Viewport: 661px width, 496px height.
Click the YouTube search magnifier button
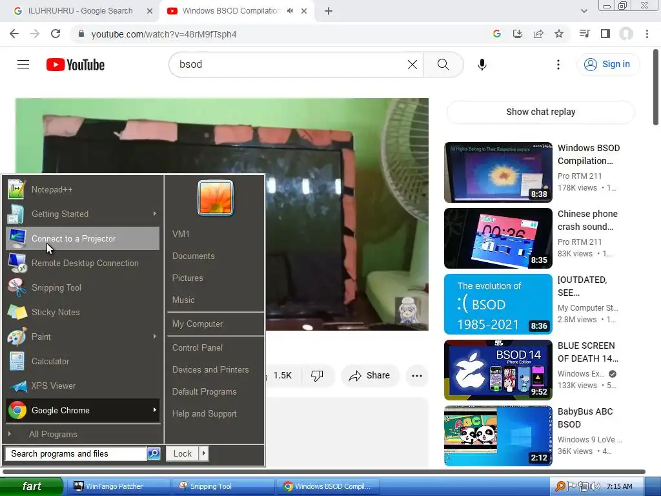443,65
